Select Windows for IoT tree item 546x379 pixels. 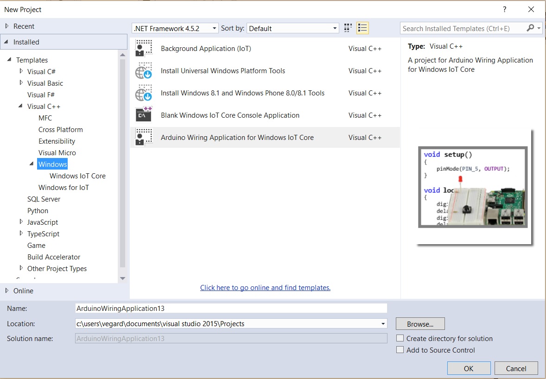tap(63, 187)
